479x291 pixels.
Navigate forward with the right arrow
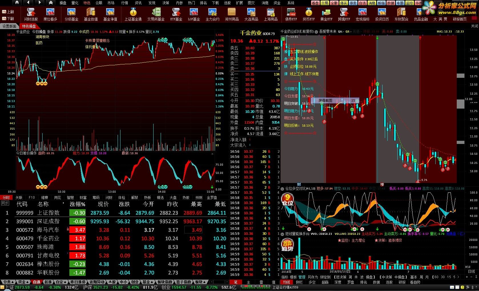(40, 3)
